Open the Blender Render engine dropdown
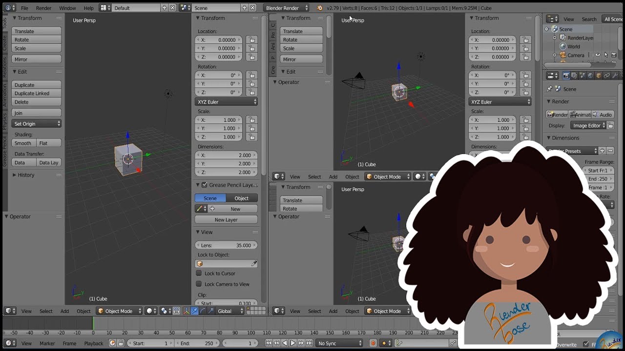 pos(287,8)
